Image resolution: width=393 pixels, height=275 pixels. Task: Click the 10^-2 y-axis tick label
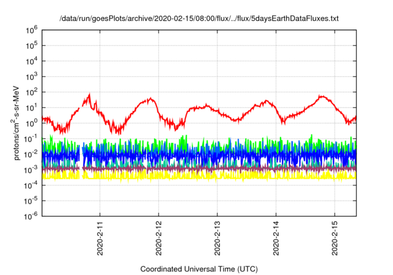(31, 154)
